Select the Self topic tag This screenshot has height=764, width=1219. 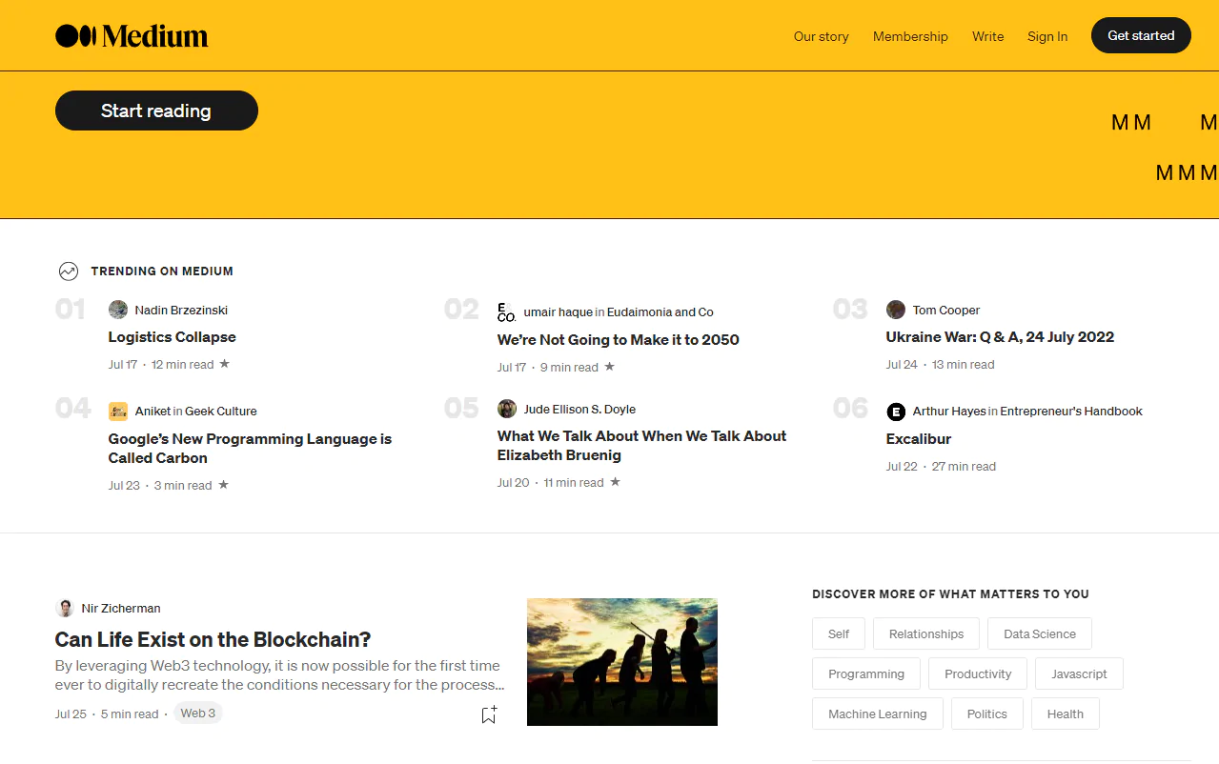pos(839,634)
